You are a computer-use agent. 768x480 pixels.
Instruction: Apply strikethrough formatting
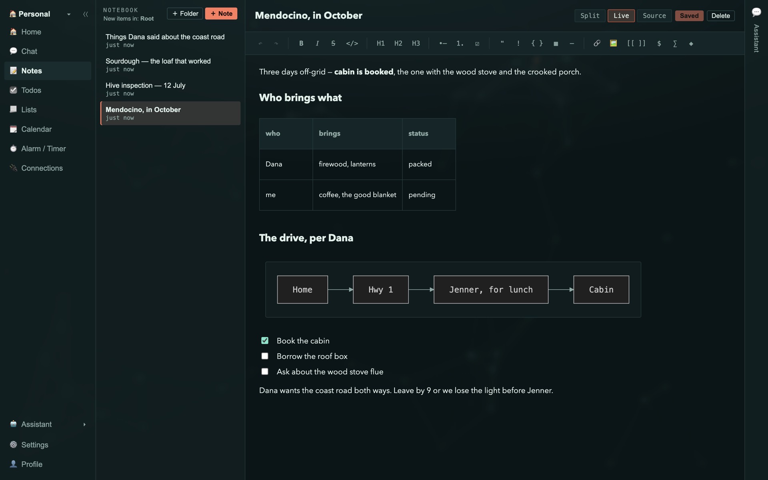pos(333,43)
